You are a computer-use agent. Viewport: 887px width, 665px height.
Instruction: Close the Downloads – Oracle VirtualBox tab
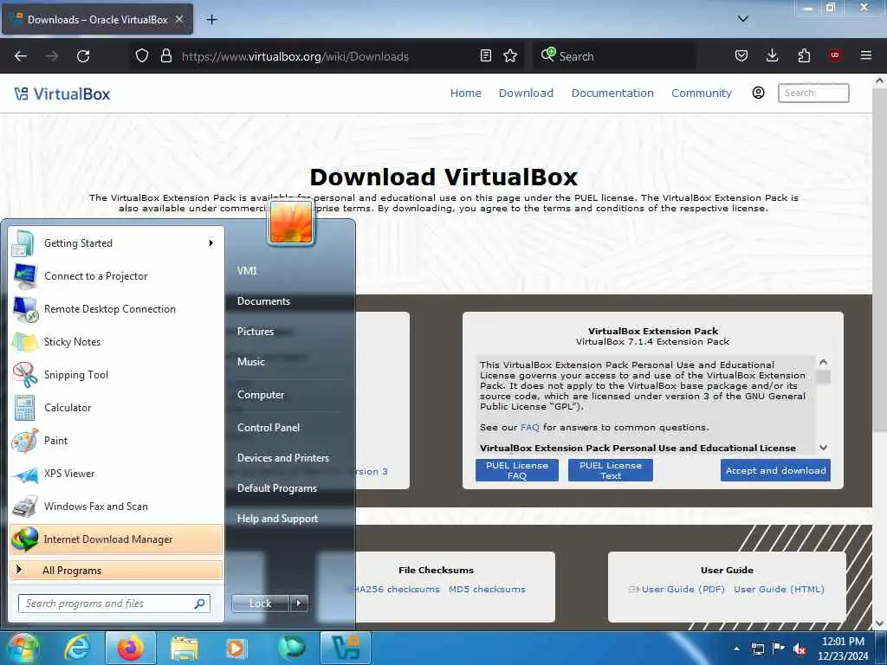178,19
